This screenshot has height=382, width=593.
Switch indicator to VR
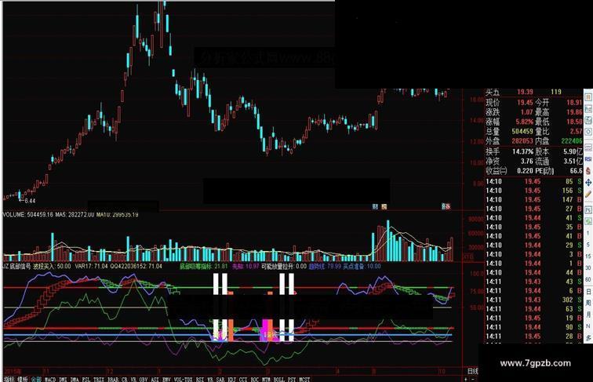click(x=133, y=379)
